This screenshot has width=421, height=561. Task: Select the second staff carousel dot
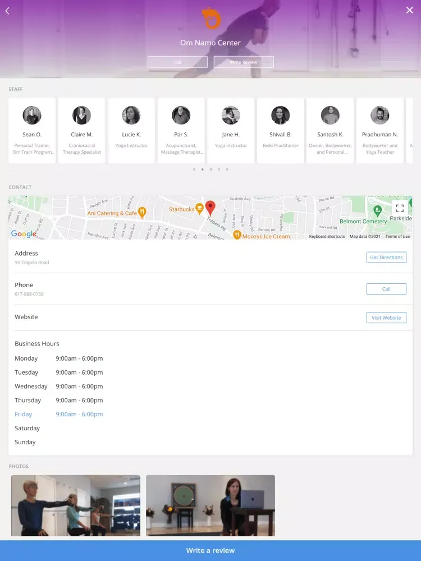[202, 169]
